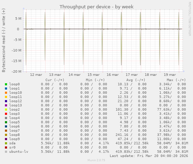Select the loop13 device label

[16, 105]
